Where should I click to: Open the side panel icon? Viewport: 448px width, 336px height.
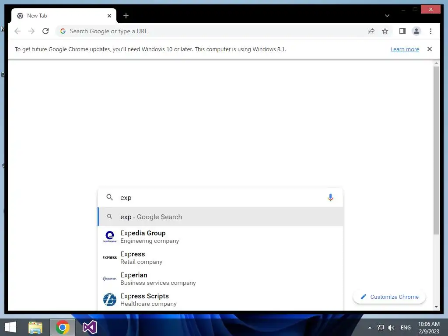tap(402, 31)
